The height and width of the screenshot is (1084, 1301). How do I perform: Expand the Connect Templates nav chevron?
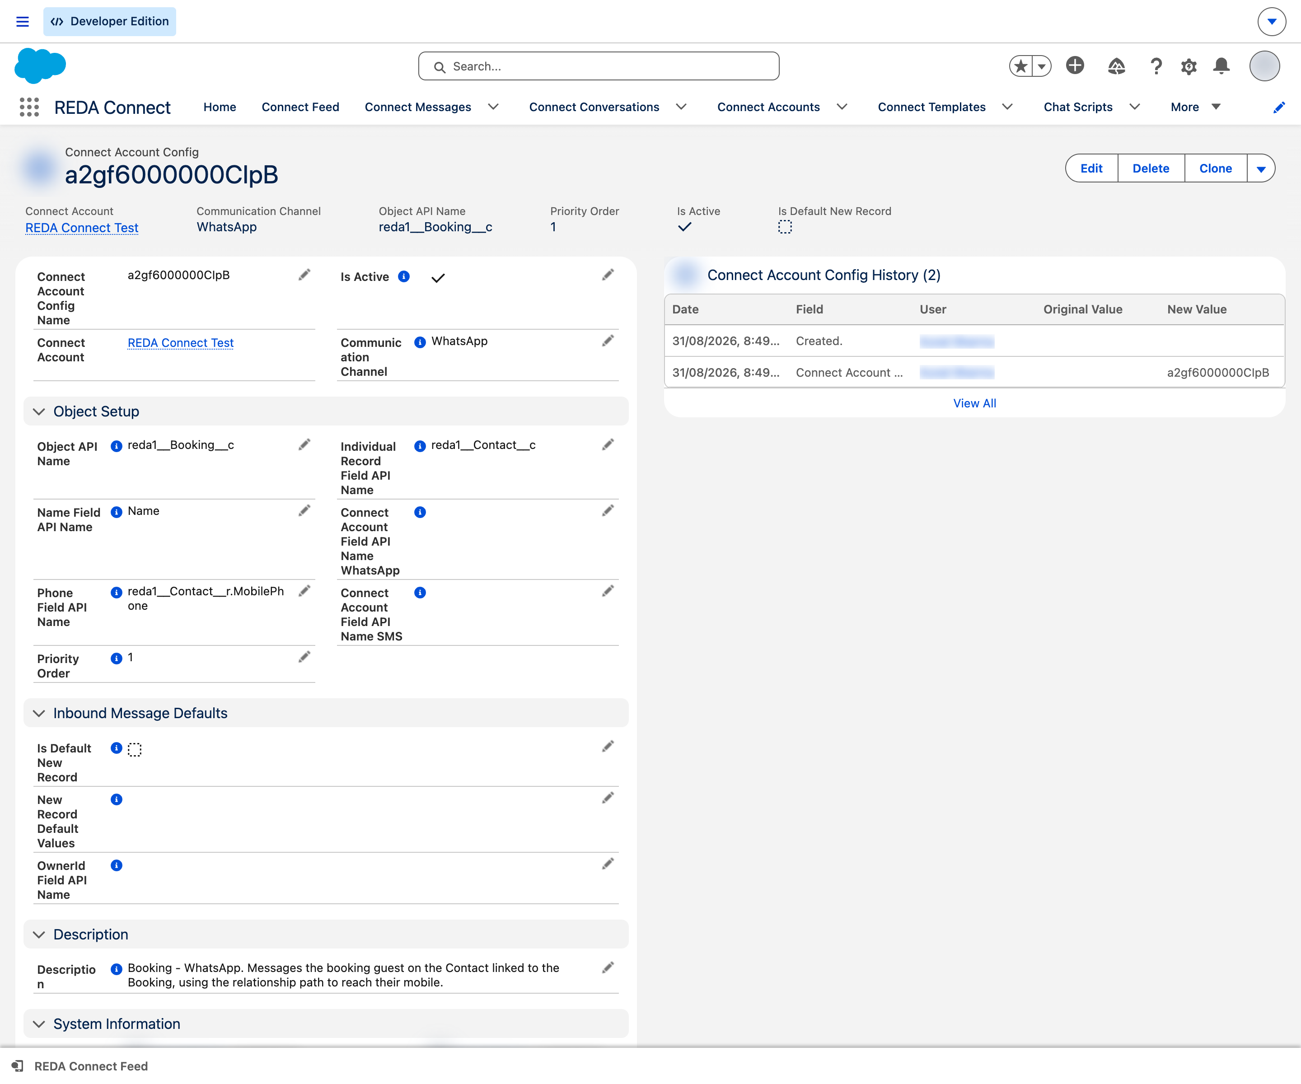tap(1007, 107)
